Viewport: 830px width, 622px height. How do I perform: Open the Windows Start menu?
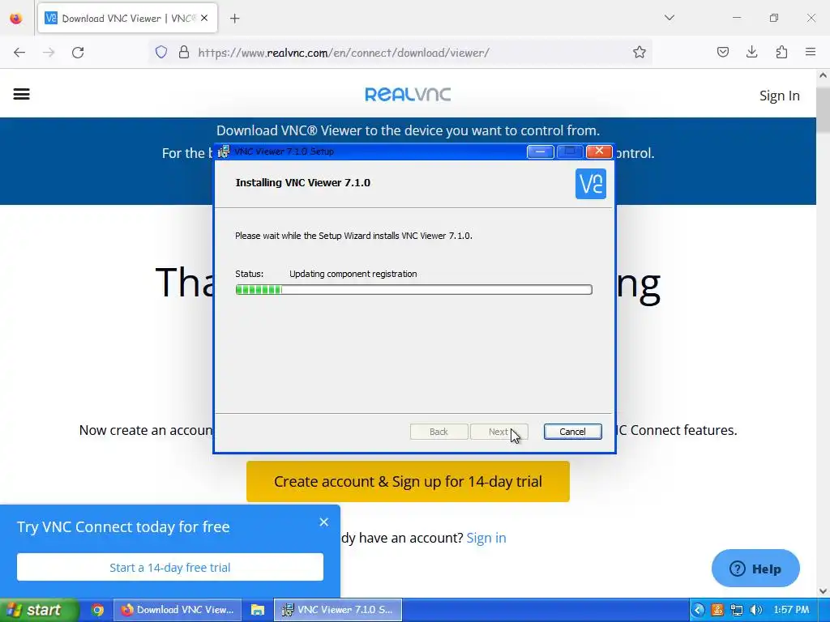tap(38, 610)
